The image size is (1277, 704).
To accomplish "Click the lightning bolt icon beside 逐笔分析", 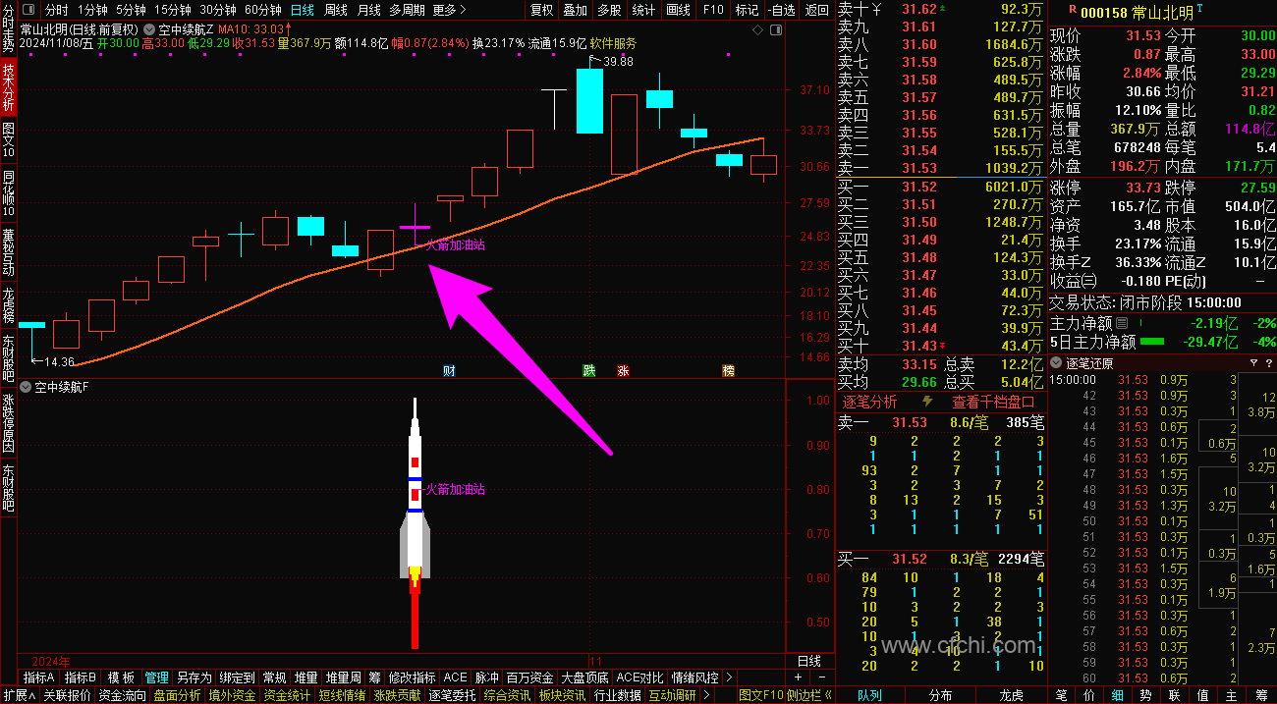I will coord(927,402).
